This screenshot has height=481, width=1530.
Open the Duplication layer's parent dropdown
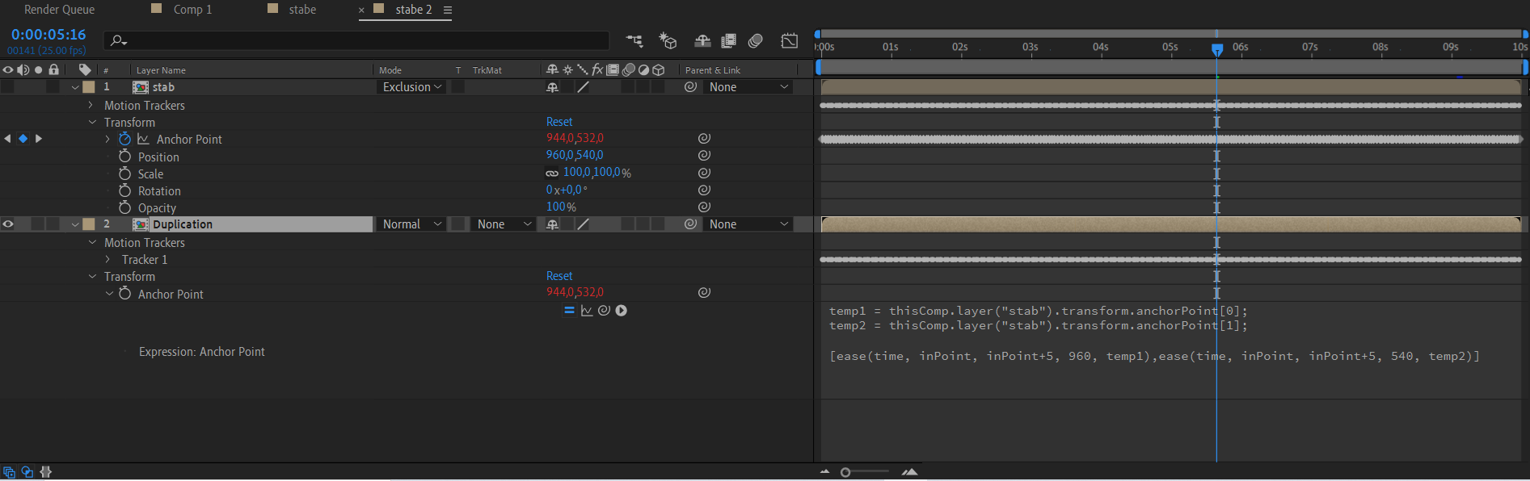748,224
